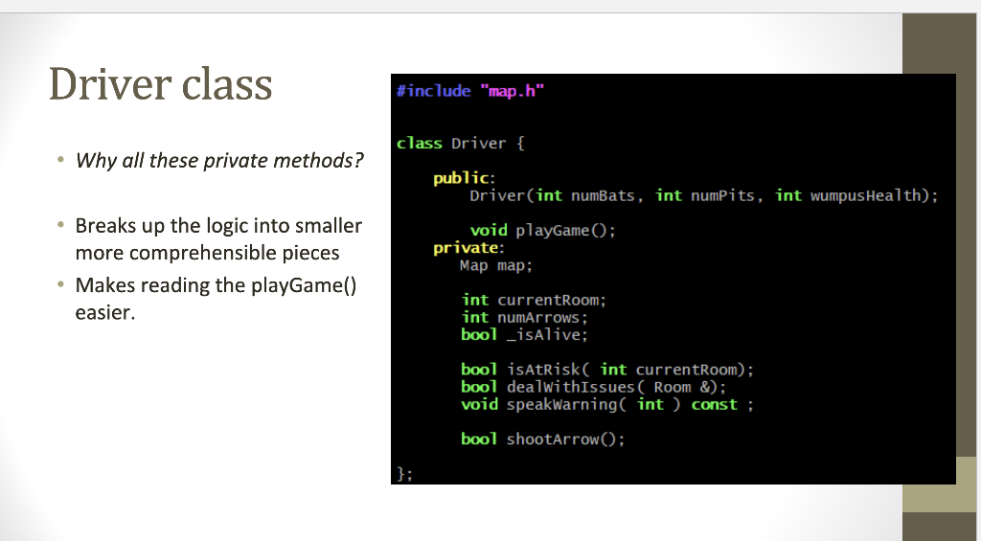
Task: Click the 'Makes reading the playGame()' bullet text
Action: click(216, 285)
